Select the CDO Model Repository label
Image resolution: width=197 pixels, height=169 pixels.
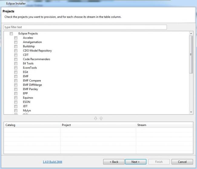[37, 51]
